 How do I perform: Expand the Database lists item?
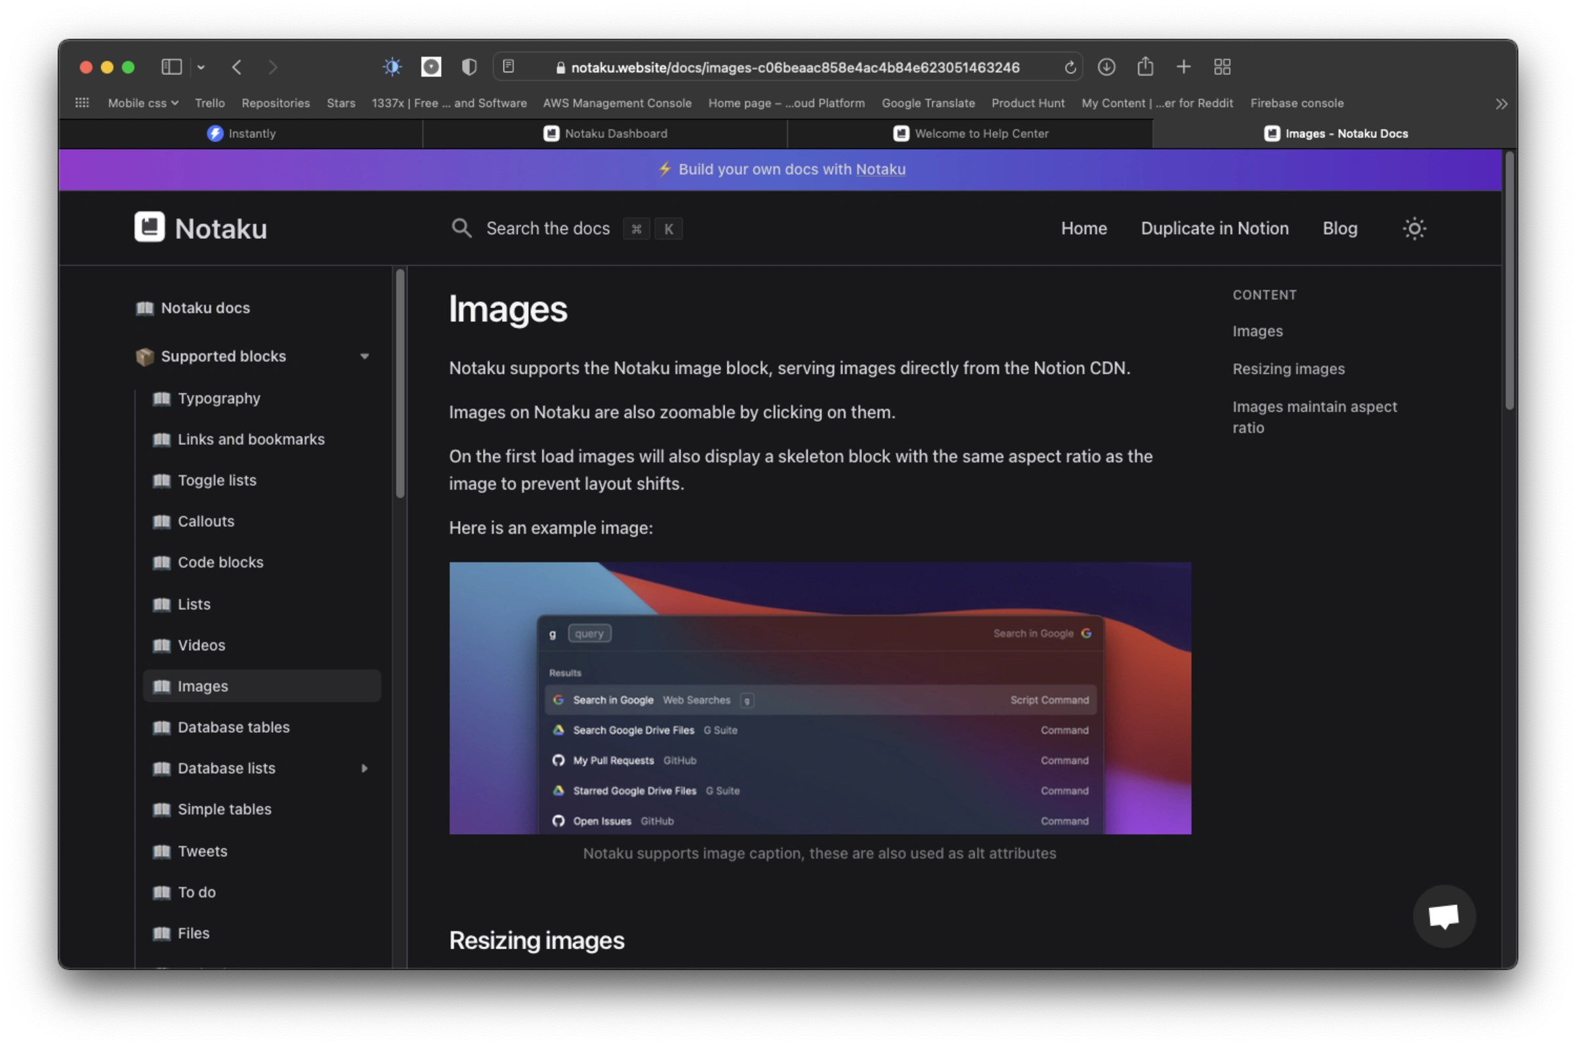(364, 768)
